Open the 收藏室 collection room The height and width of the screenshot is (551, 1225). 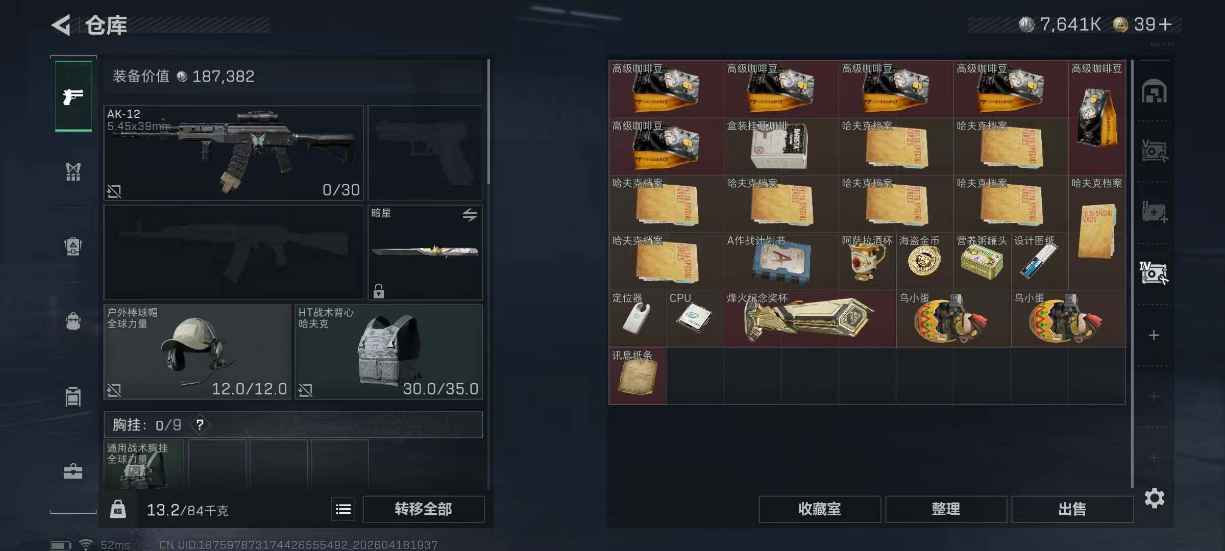click(x=820, y=509)
